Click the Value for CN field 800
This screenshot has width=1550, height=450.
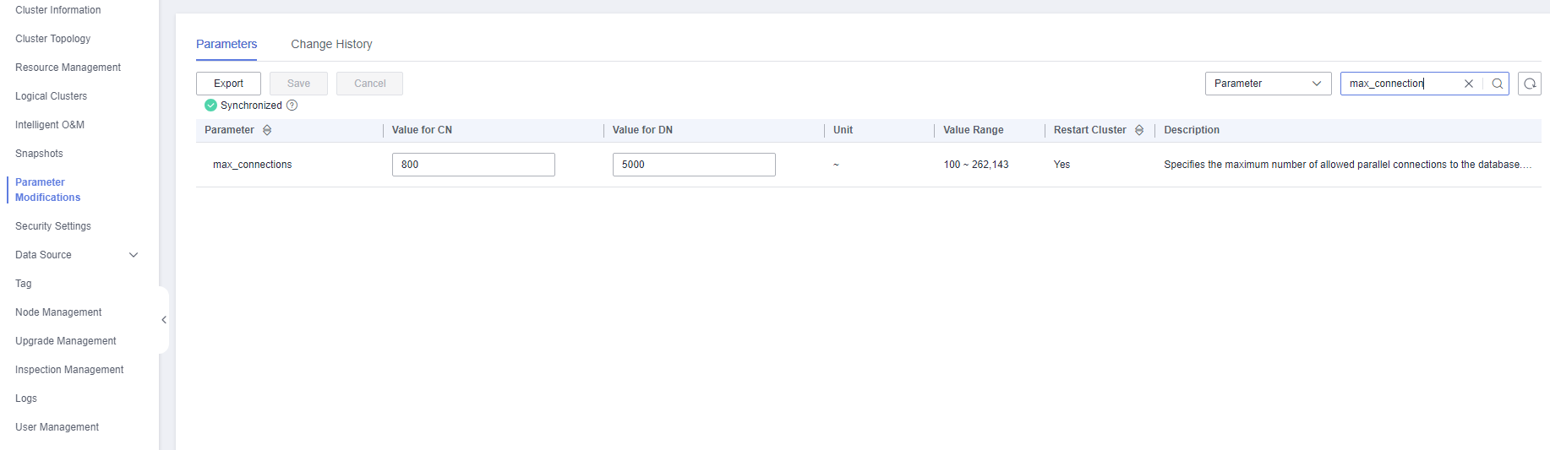tap(473, 165)
